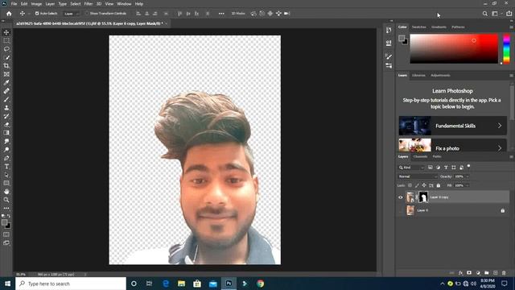Click Add layer mask icon in Layers panel
Viewport: 515px width, 290px height.
(469, 273)
